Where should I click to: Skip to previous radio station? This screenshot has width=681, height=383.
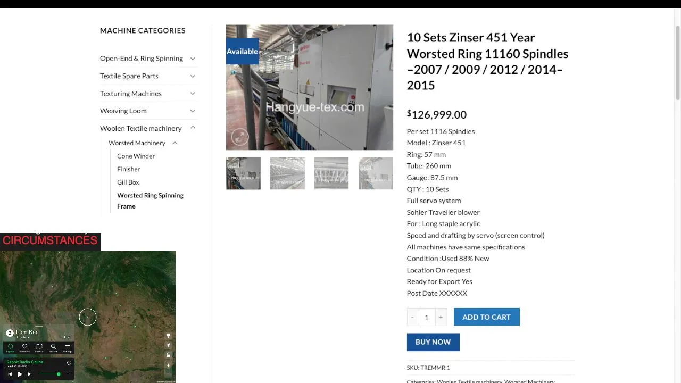click(x=10, y=374)
